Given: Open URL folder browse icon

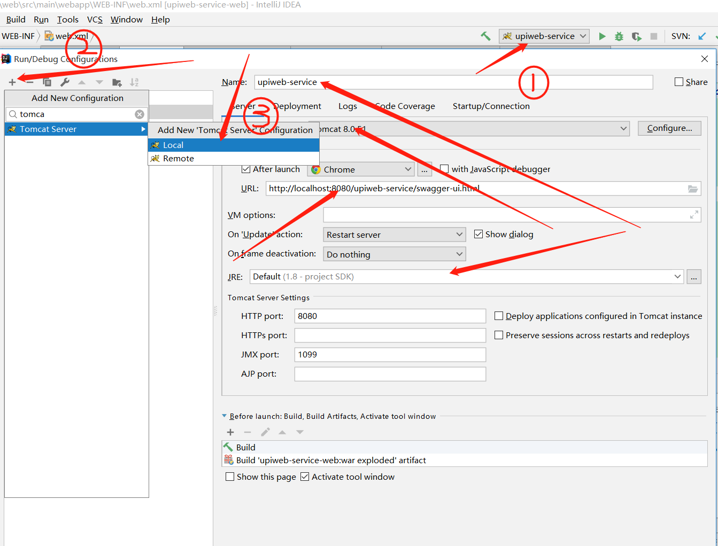Looking at the screenshot, I should tap(693, 189).
